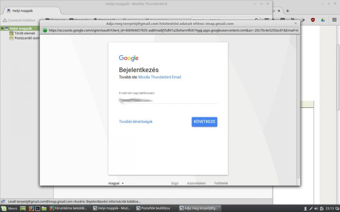Collapse the Helyi mappák tree node
Screen dimensions: 340x212
[2, 28]
